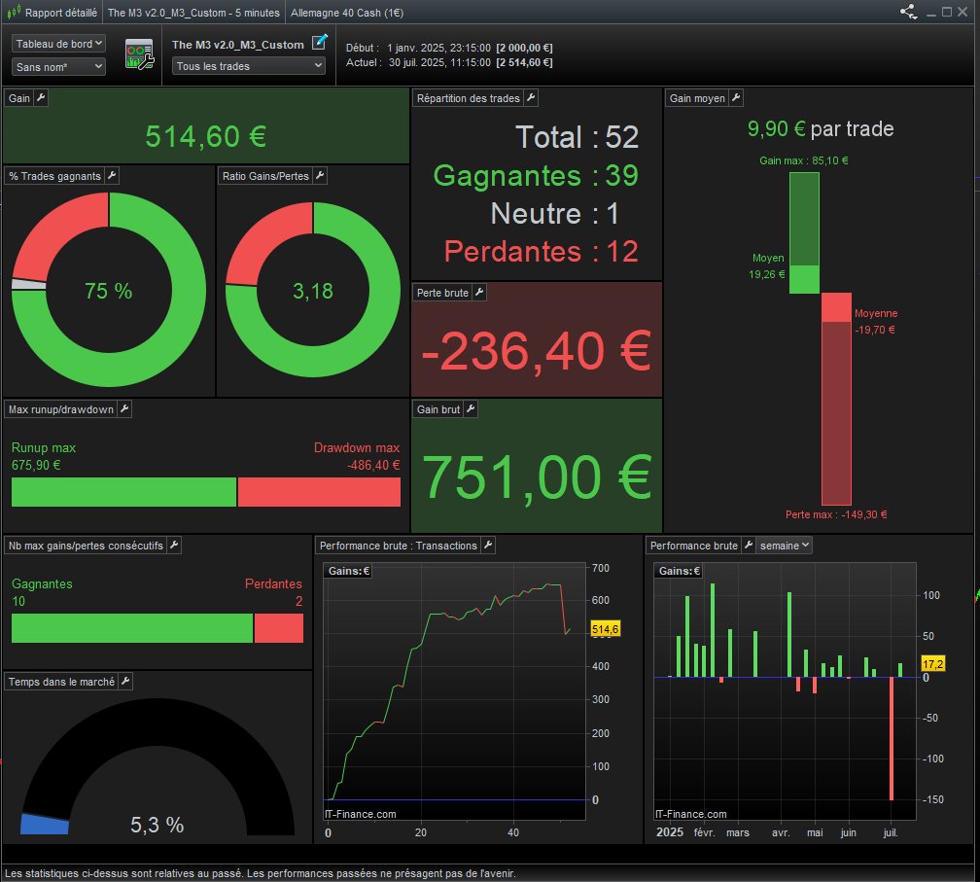Click Max runup/drawdown title label

click(x=61, y=409)
